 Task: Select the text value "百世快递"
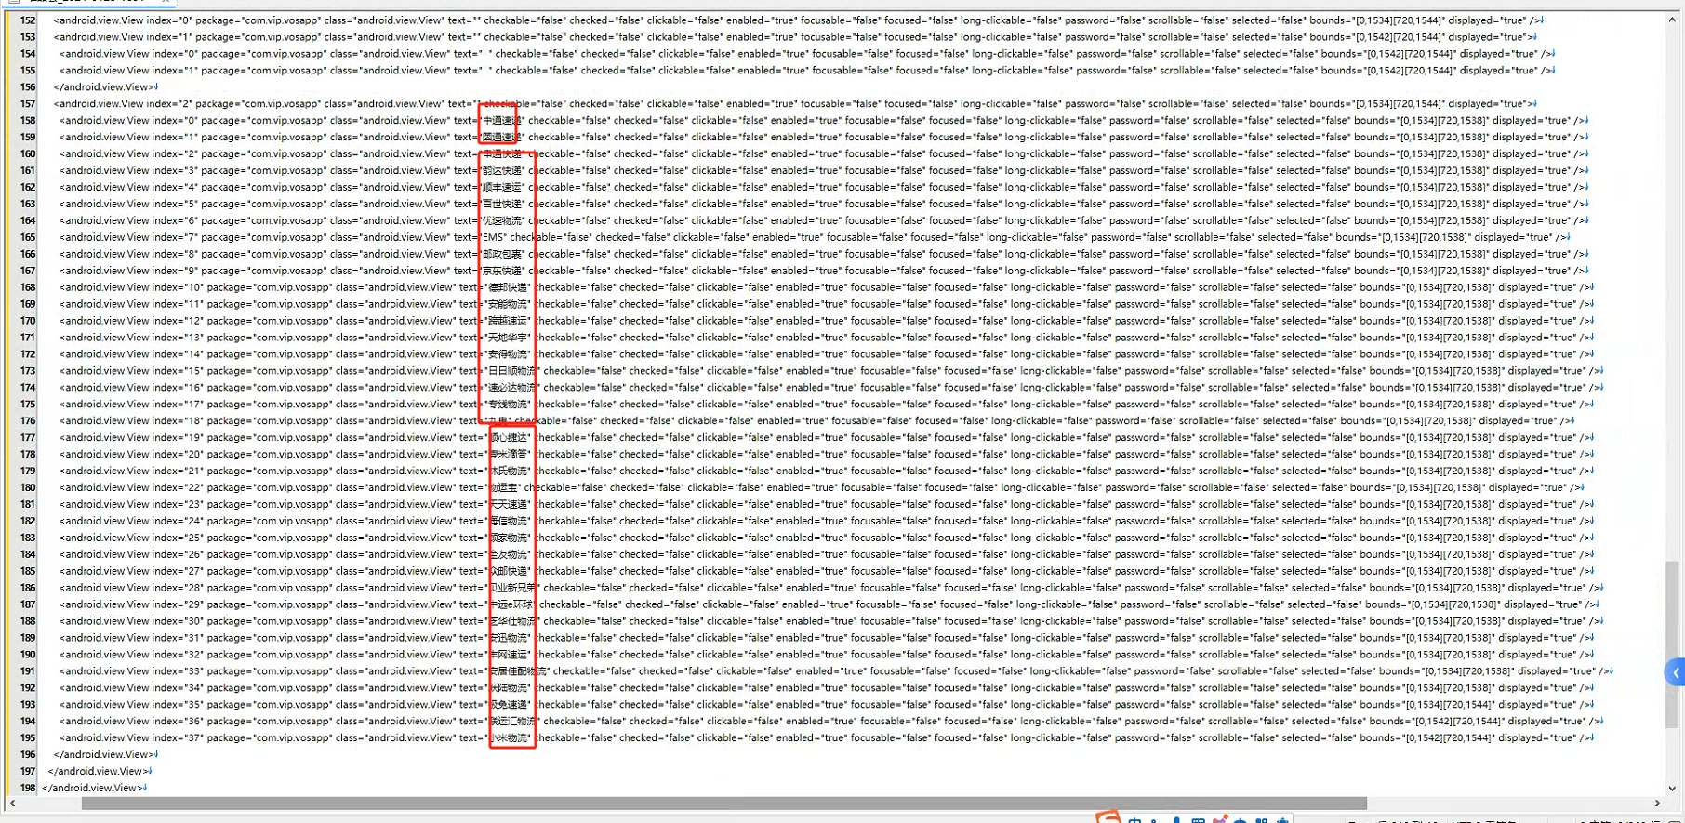tap(502, 204)
